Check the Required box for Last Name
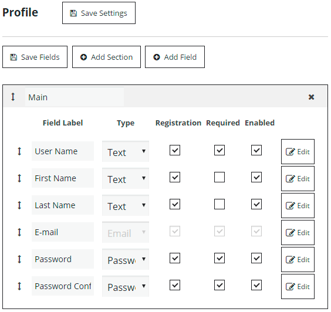Image resolution: width=331 pixels, height=312 pixels. tap(219, 204)
